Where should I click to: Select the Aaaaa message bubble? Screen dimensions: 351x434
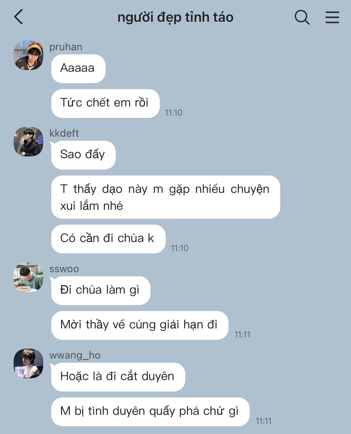coord(78,69)
